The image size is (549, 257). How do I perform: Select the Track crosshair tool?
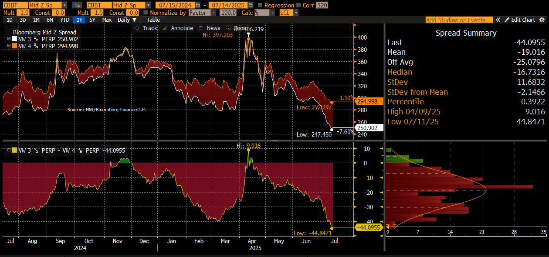tap(148, 28)
